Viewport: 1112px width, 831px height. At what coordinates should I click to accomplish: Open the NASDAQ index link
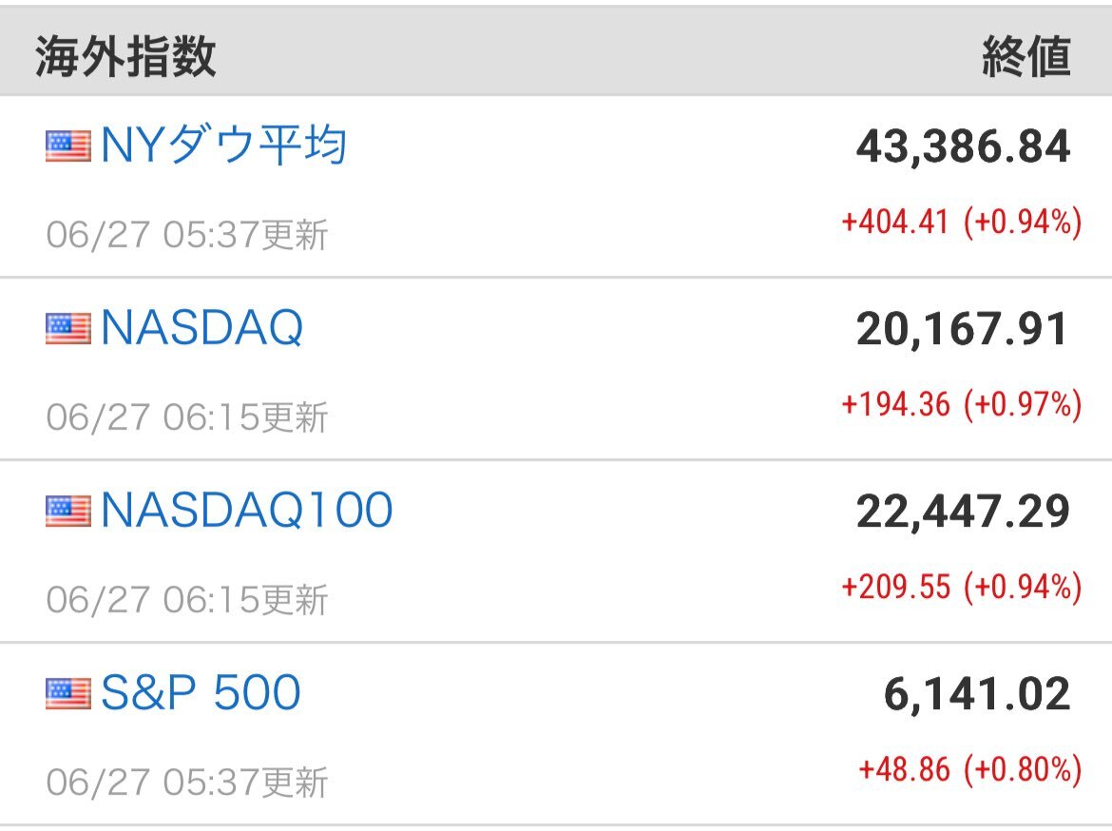[202, 328]
